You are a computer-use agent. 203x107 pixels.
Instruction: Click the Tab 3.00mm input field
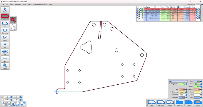(x=182, y=89)
